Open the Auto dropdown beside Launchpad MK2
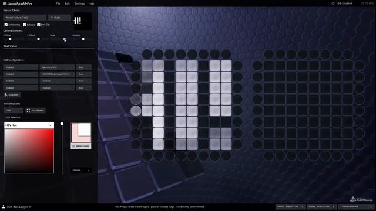Screen dimensions: 376x211 coord(83,67)
